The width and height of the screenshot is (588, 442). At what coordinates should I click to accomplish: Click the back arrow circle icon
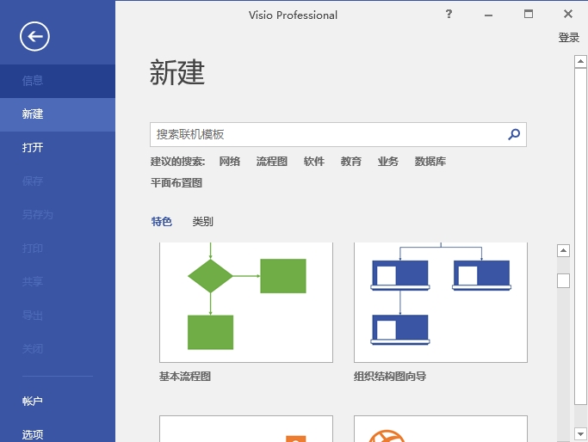(x=34, y=36)
